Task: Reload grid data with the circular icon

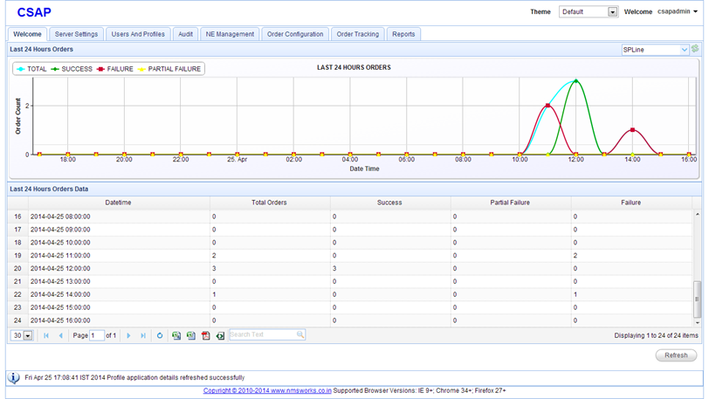Action: pos(160,335)
